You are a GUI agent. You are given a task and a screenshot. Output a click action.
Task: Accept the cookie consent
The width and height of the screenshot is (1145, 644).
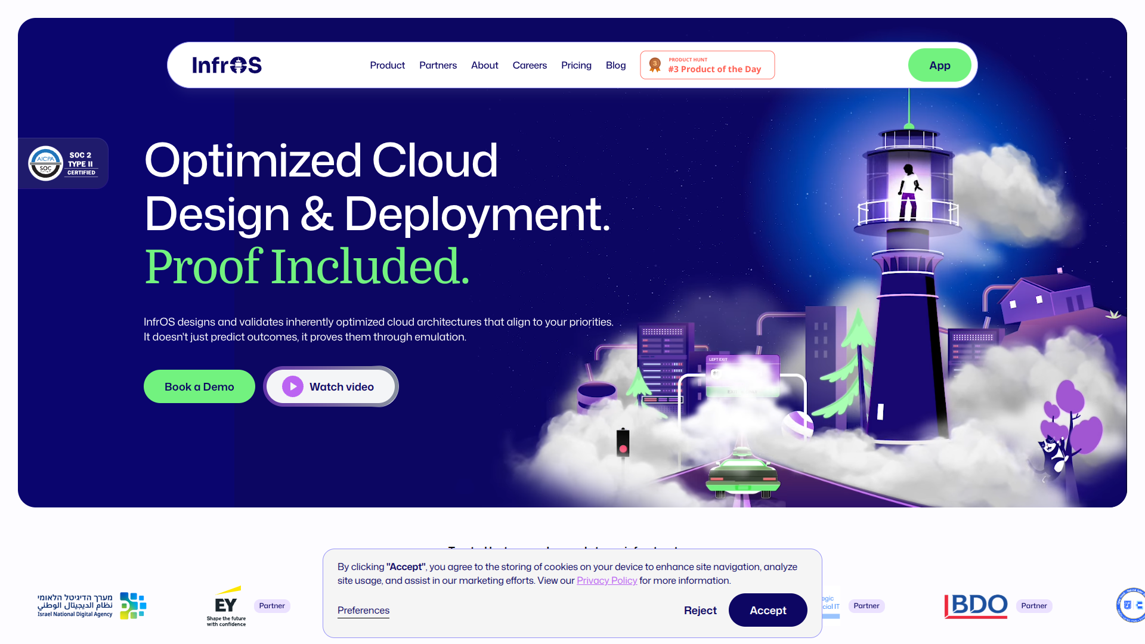768,610
